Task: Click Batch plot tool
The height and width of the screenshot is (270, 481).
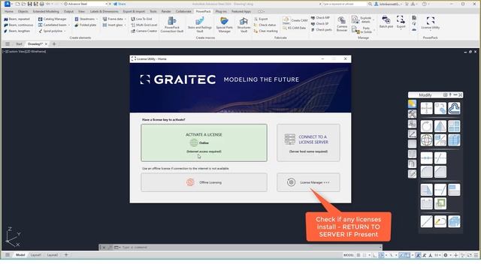Action: 386,22
